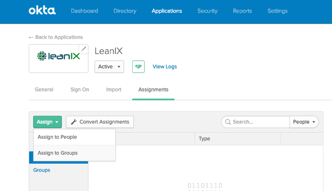Click Convert Assignments button
This screenshot has height=191, width=332.
tap(100, 122)
